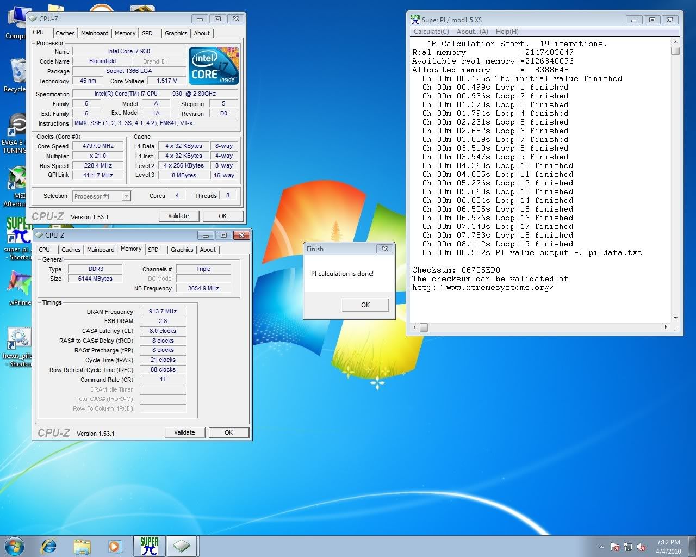This screenshot has width=696, height=557.
Task: Select wPrime desktop icon
Action: (x=19, y=288)
